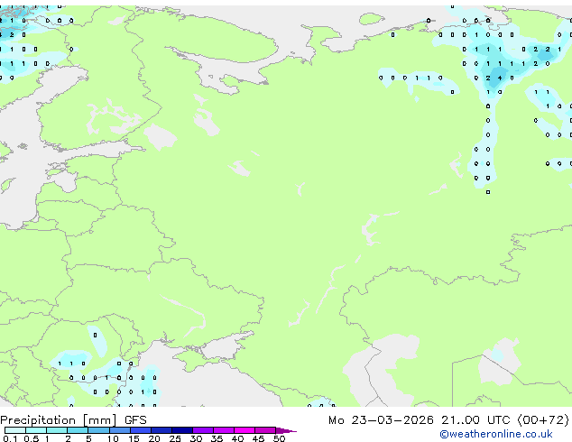Select the 15–20 mm legend swatch
Screen dimensions: 572x442
141,430
